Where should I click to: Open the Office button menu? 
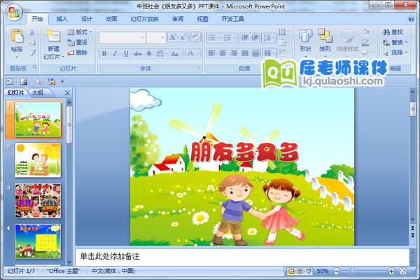(14, 13)
